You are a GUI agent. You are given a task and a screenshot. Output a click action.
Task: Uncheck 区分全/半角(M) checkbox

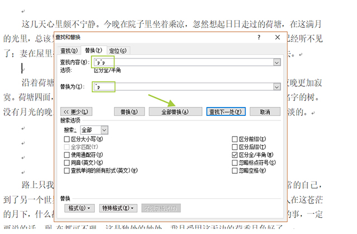(x=234, y=155)
